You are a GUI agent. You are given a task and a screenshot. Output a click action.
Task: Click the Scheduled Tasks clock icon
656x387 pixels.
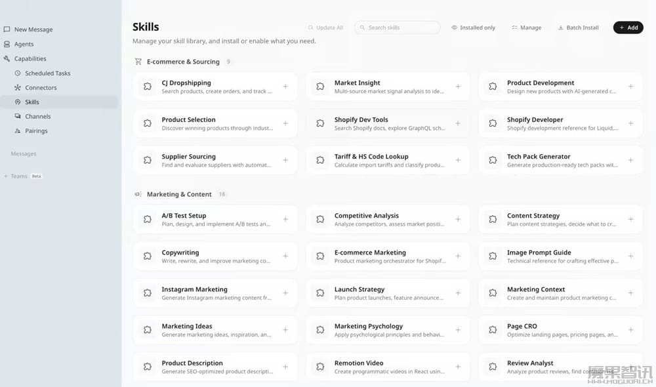coord(18,73)
